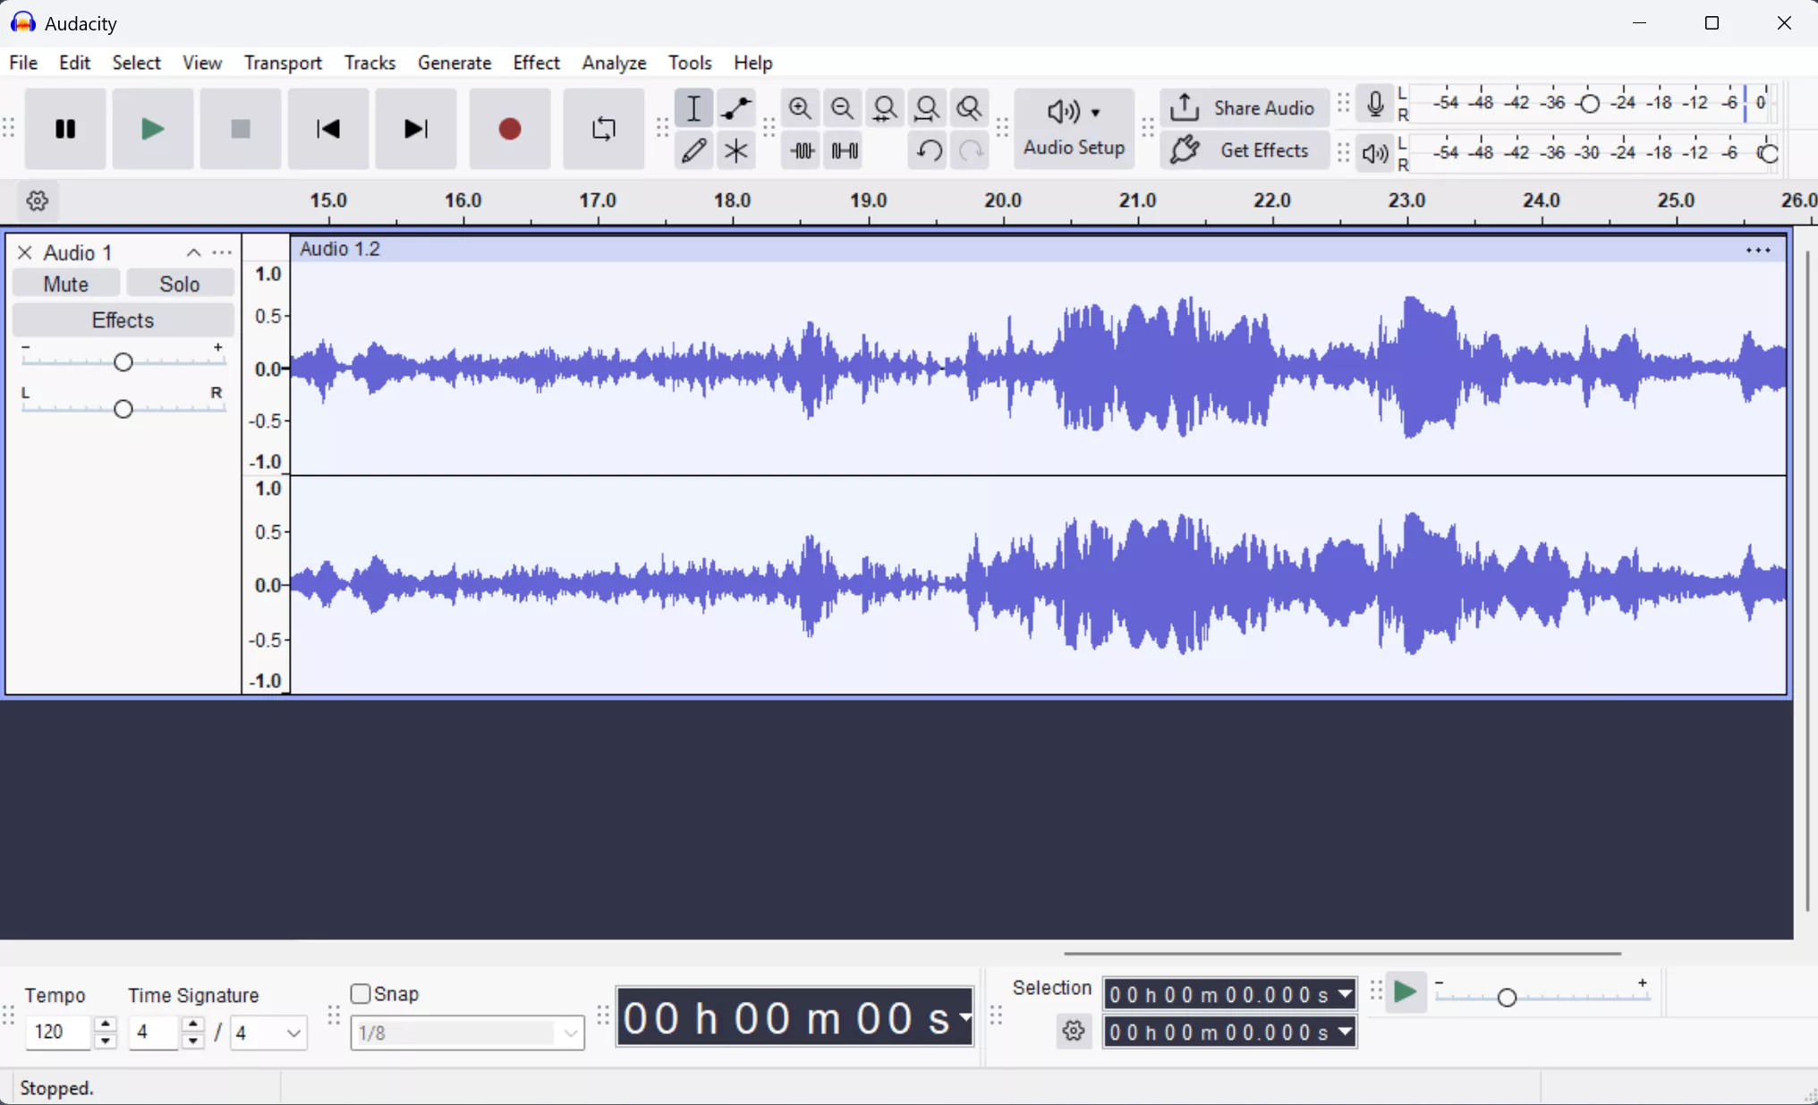Viewport: 1818px width, 1105px height.
Task: Open the Audio Setup dropdown
Action: click(x=1074, y=129)
